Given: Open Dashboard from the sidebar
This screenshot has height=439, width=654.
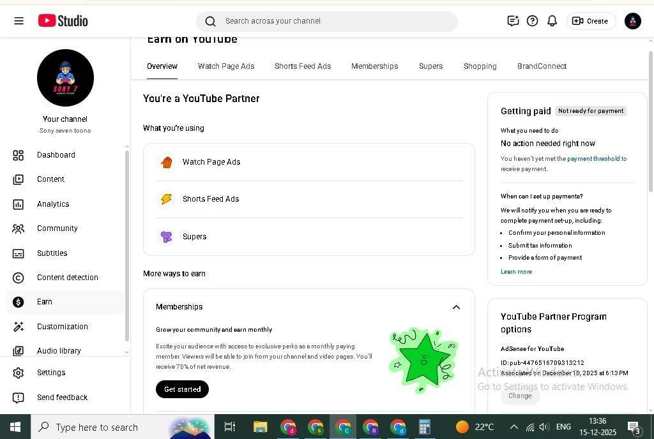Looking at the screenshot, I should tap(56, 155).
